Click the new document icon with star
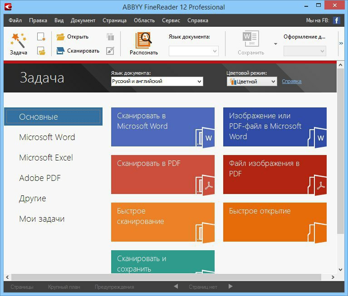 [41, 37]
